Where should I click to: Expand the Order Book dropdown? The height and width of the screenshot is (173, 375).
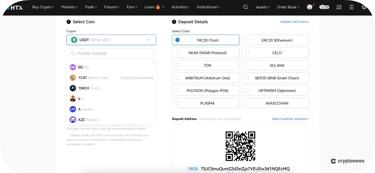pyautogui.click(x=288, y=7)
